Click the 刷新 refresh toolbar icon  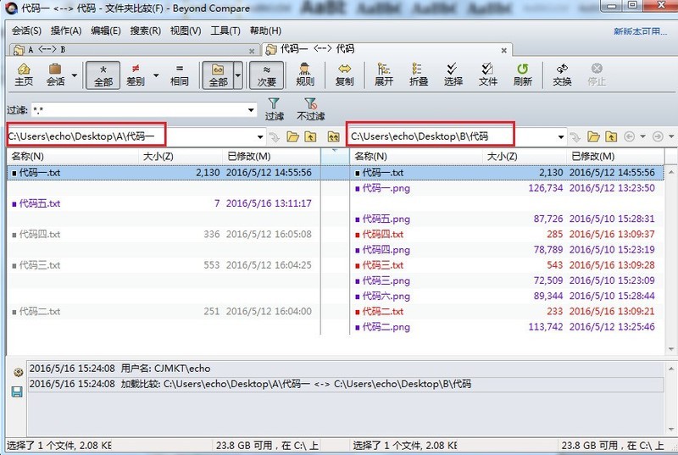pos(522,75)
